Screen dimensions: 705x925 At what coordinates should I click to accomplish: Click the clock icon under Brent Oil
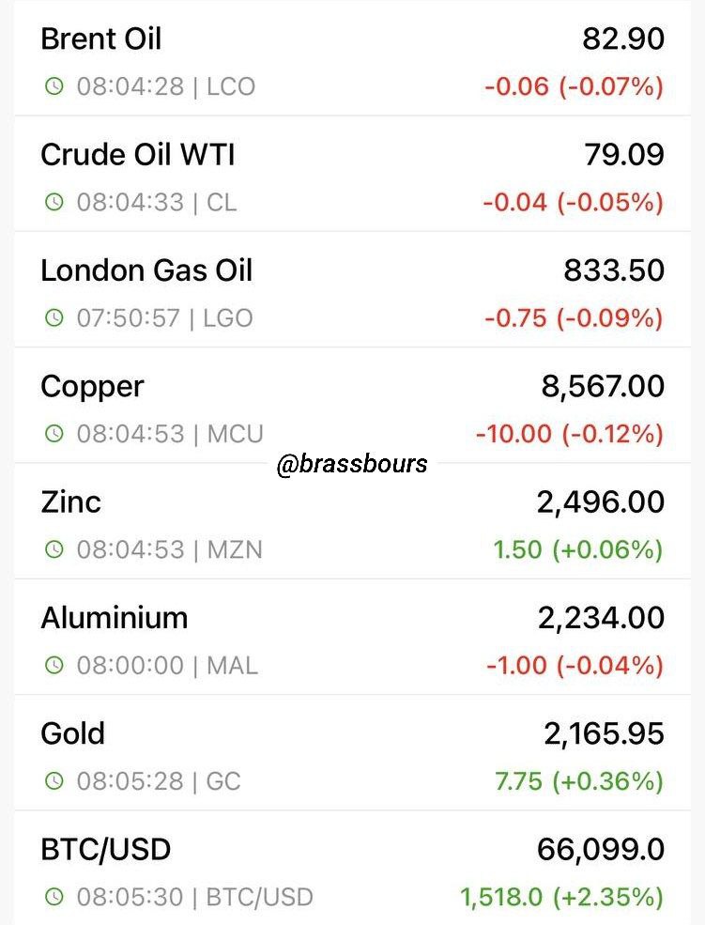[x=54, y=86]
